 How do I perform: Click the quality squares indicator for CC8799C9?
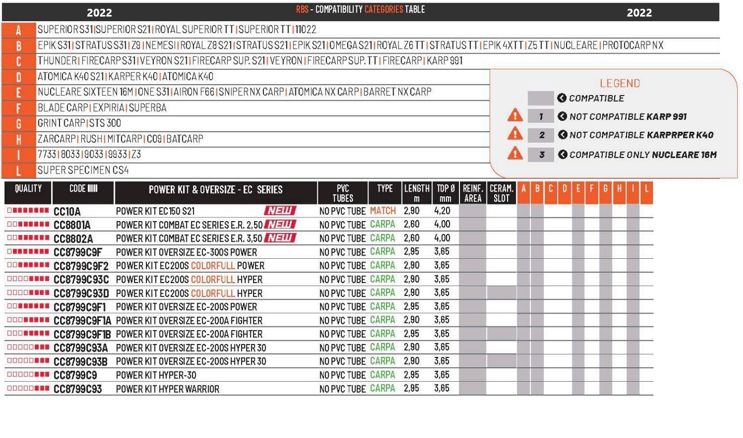point(28,375)
